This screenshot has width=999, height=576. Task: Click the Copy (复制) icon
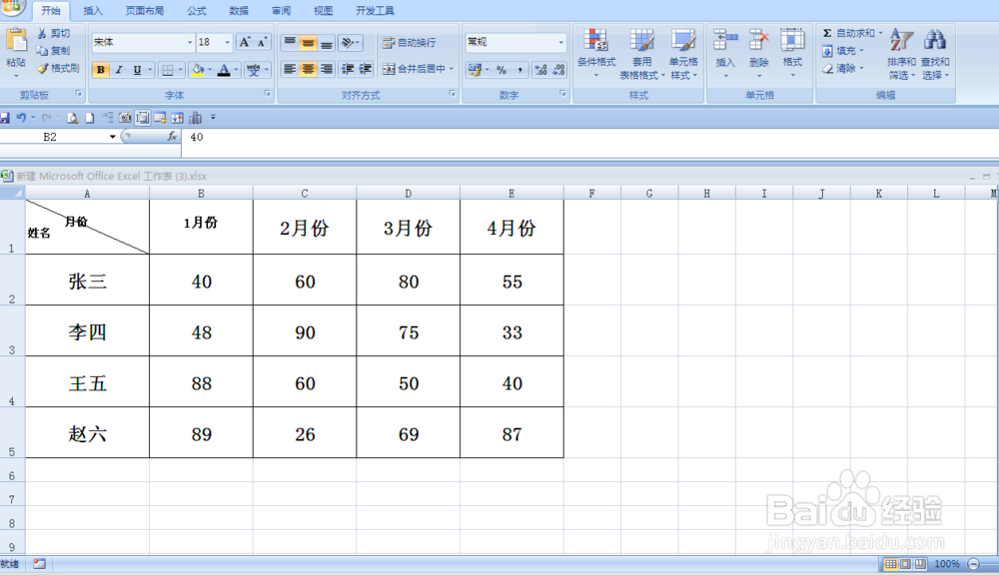42,51
